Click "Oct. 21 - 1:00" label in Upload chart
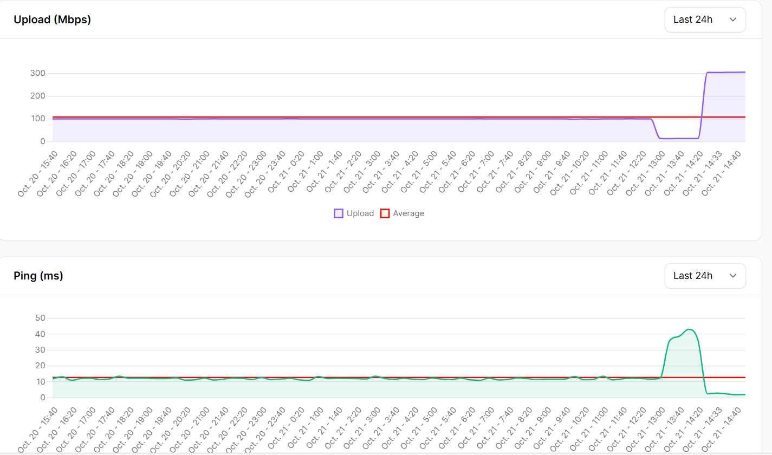 click(304, 170)
